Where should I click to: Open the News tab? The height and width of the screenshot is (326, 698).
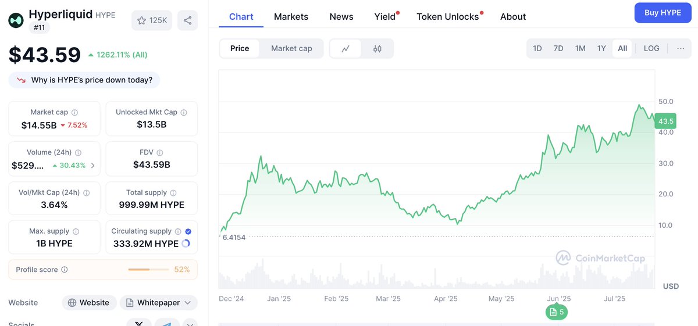pyautogui.click(x=341, y=17)
